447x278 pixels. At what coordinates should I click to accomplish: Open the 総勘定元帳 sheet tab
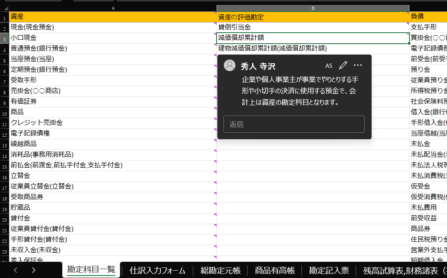coord(220,270)
